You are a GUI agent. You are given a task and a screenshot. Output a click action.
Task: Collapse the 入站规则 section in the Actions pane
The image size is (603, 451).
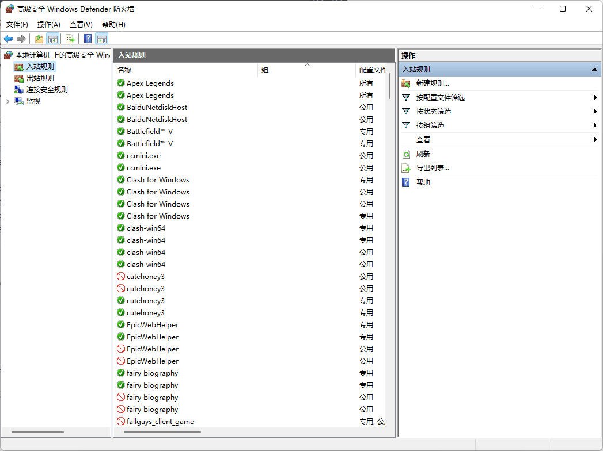click(594, 70)
